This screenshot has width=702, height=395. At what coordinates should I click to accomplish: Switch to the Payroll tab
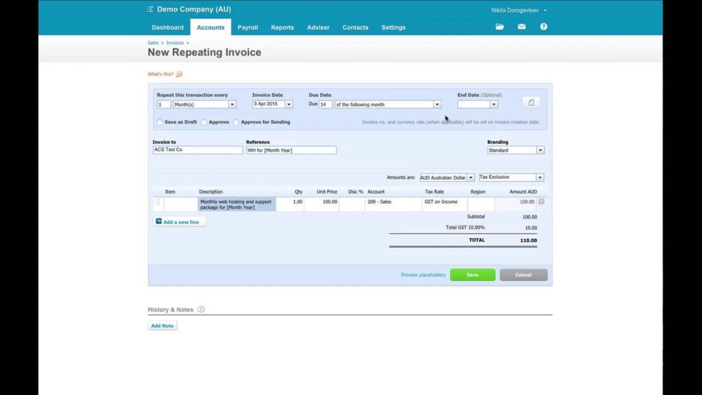(x=247, y=27)
